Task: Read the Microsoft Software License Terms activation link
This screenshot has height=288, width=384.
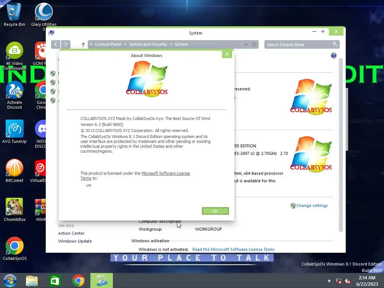Action: coord(233,249)
